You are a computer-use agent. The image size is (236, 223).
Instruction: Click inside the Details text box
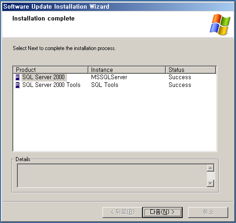pos(112,176)
